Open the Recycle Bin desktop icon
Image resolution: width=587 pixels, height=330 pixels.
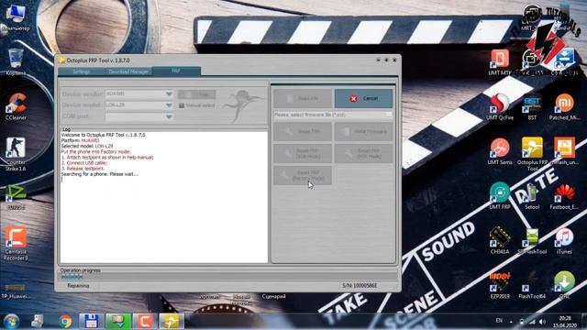coord(16,61)
